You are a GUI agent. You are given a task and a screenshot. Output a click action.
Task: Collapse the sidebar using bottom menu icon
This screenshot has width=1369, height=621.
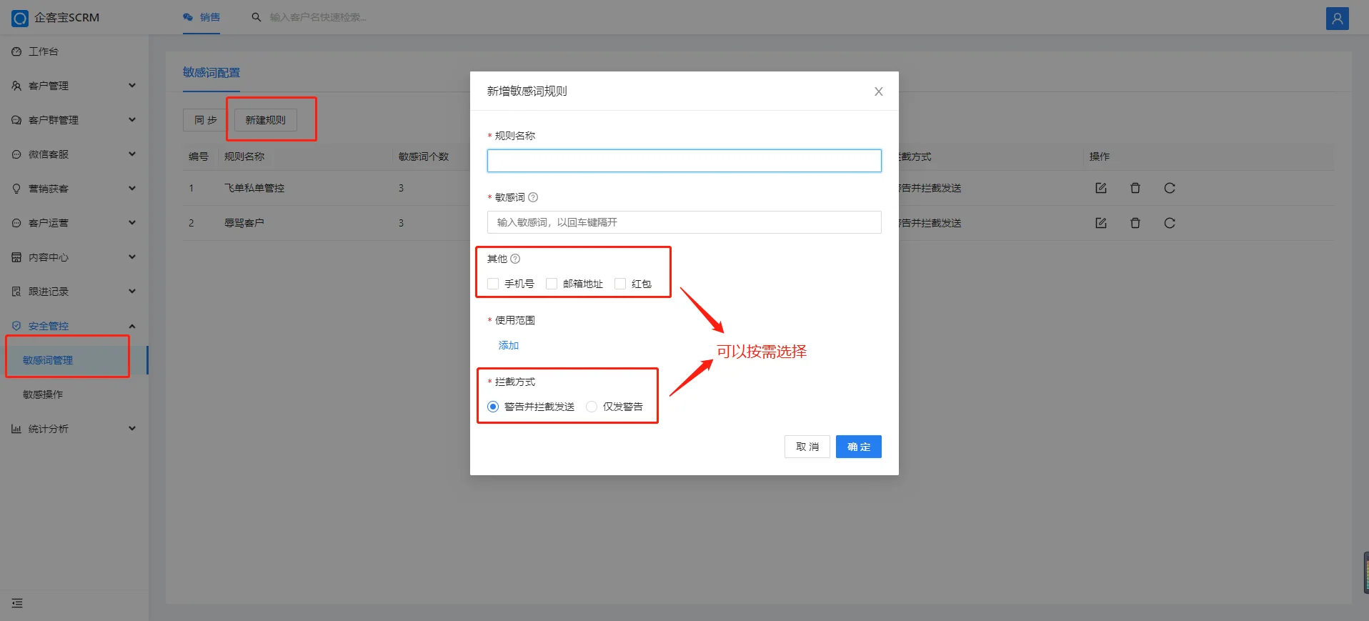pyautogui.click(x=17, y=603)
